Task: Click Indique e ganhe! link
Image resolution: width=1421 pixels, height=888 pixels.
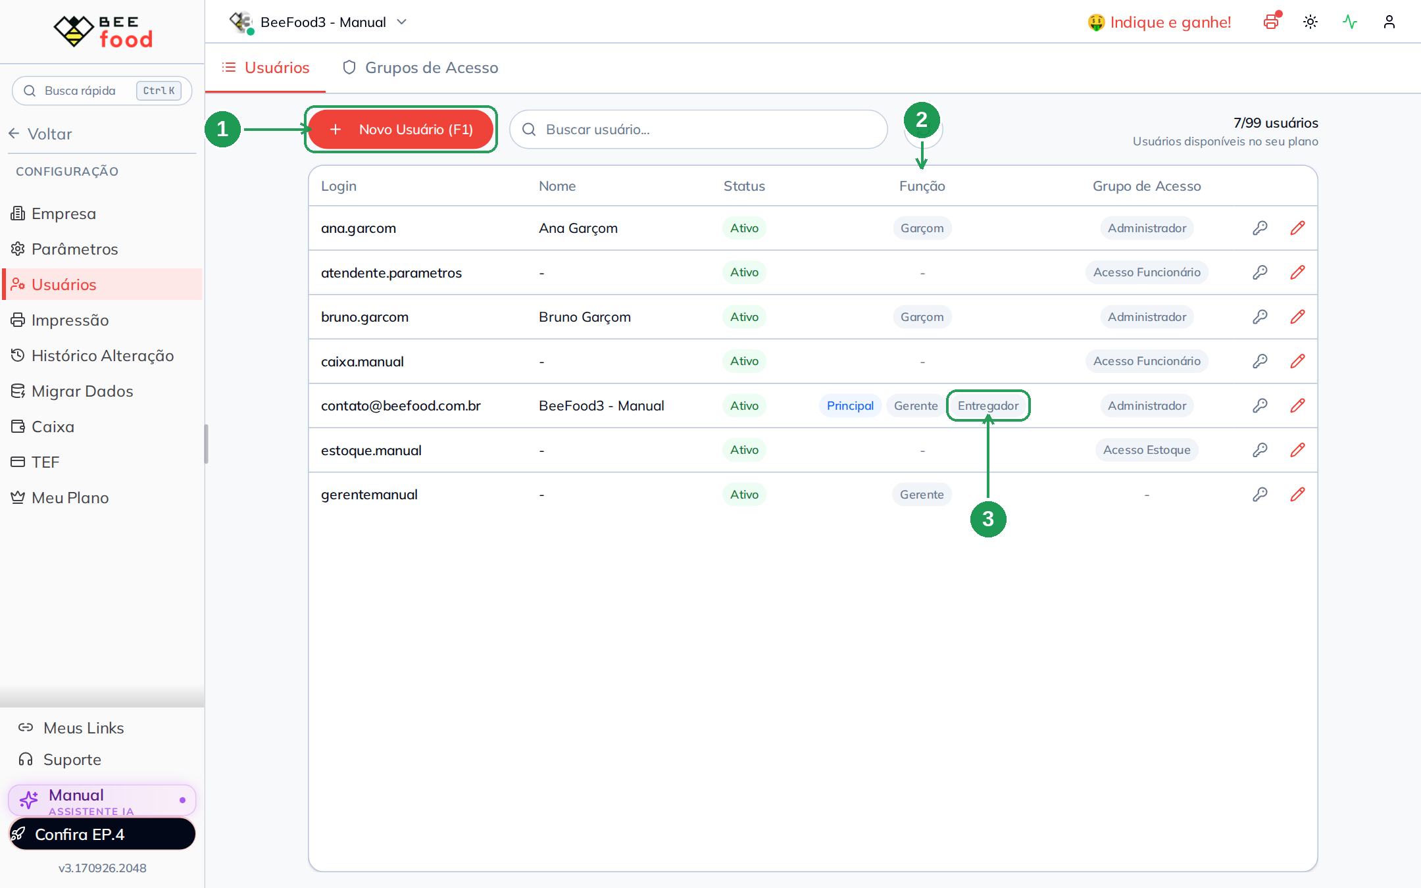Action: 1159,22
